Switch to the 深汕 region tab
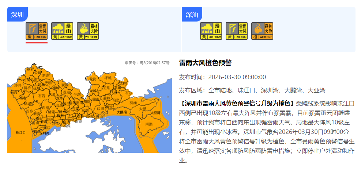Image resolution: width=361 pixels, height=170 pixels. 192,15
